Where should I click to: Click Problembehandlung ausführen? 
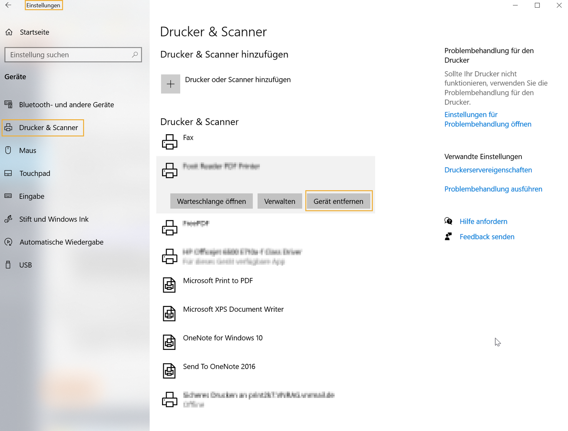point(493,189)
